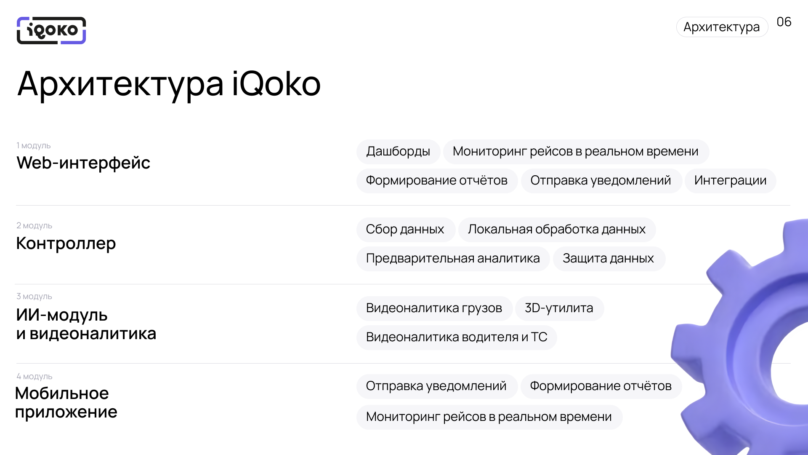Select the Архитектура section tag

722,27
